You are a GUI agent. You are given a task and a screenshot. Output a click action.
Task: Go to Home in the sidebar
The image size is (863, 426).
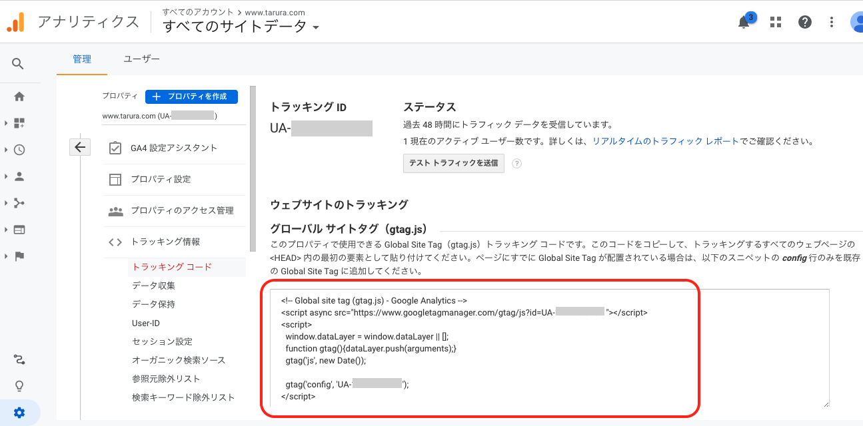coord(19,97)
